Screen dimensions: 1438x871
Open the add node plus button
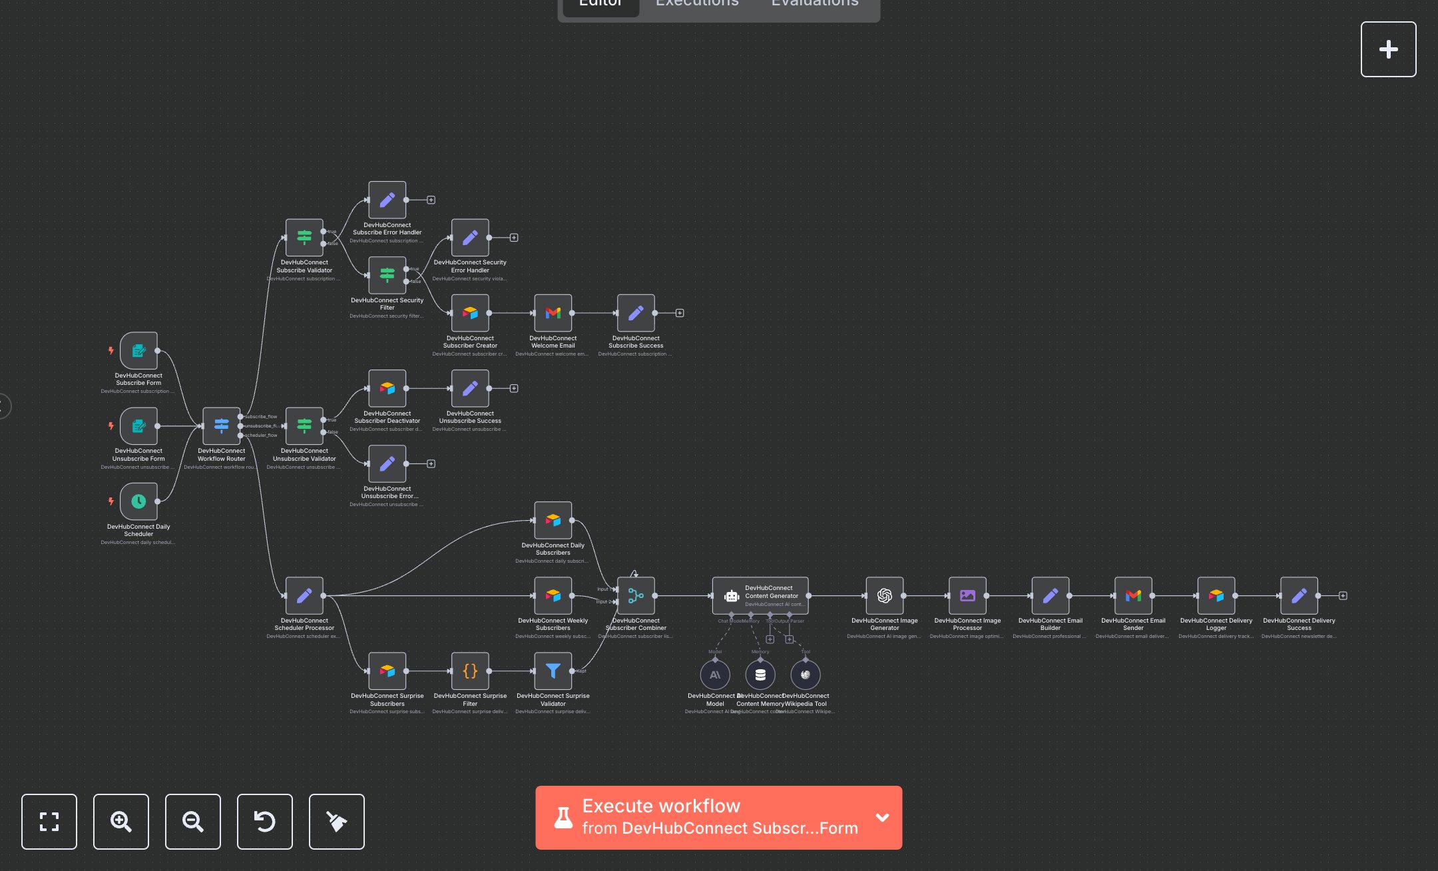[x=1388, y=49]
